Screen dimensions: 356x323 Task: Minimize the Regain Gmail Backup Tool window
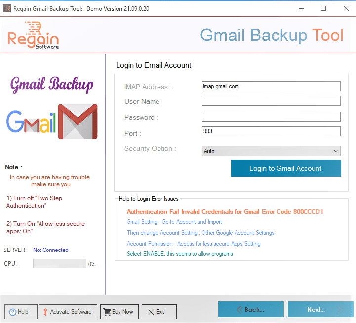[x=301, y=8]
